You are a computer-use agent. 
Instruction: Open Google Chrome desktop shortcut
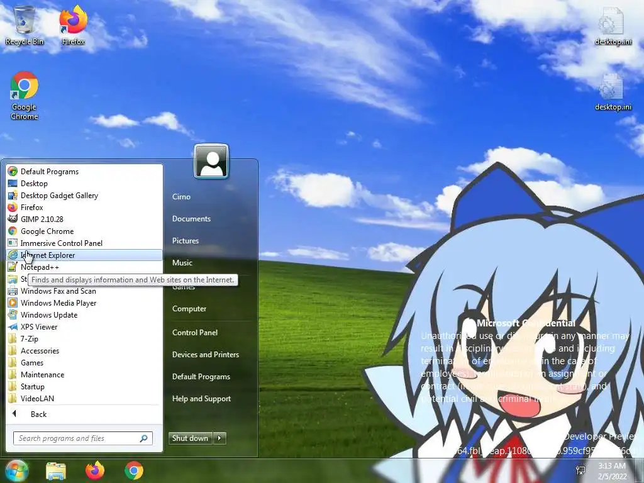point(25,96)
